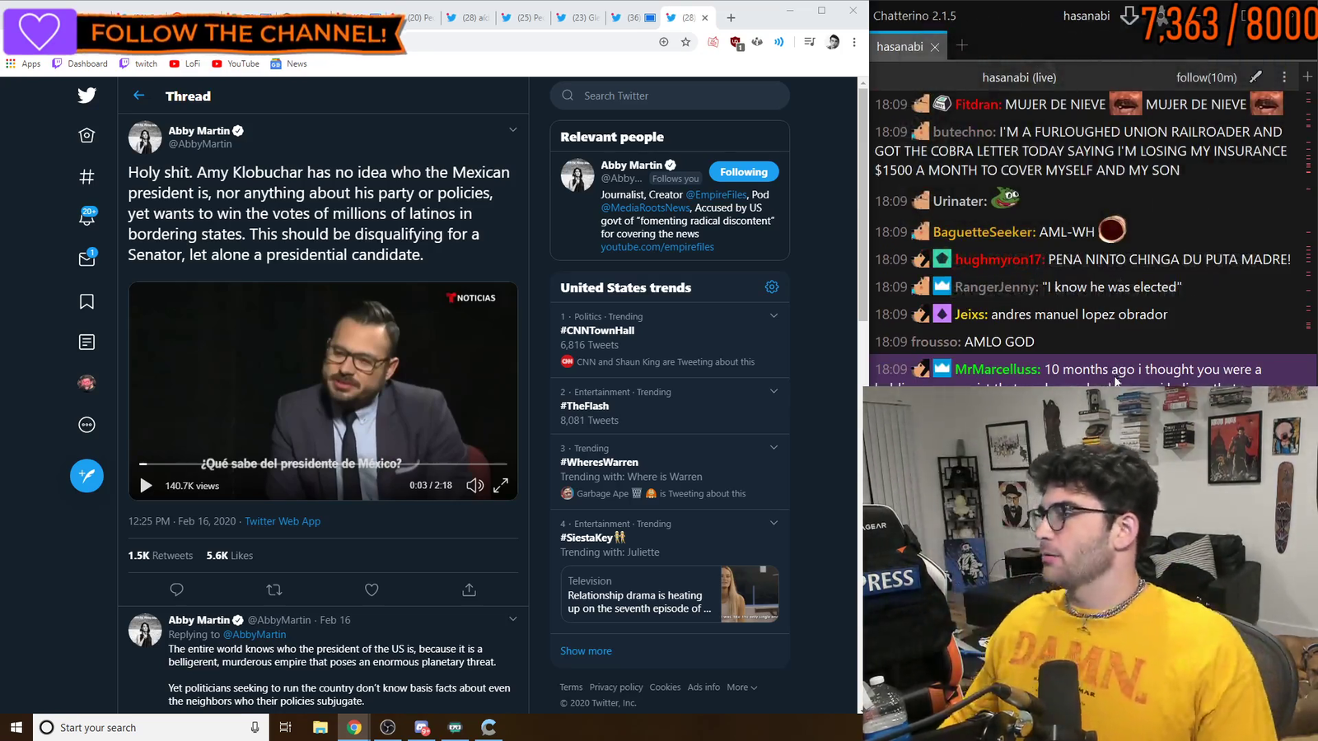Toggle the Following button for Abby Martin
The width and height of the screenshot is (1318, 741).
(x=744, y=171)
